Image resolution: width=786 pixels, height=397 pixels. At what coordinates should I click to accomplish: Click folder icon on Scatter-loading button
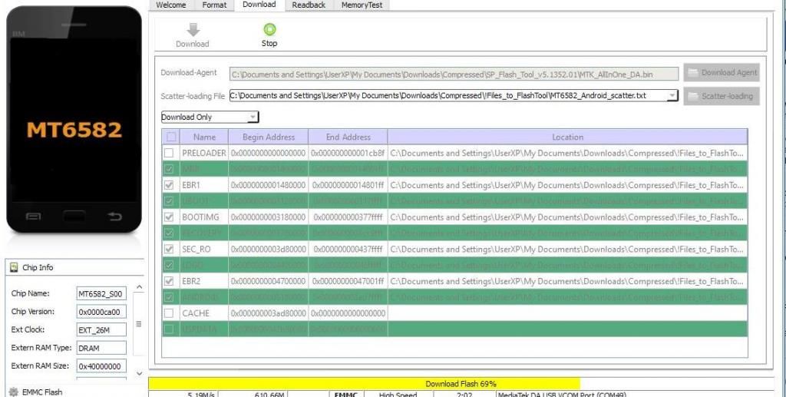coord(693,96)
